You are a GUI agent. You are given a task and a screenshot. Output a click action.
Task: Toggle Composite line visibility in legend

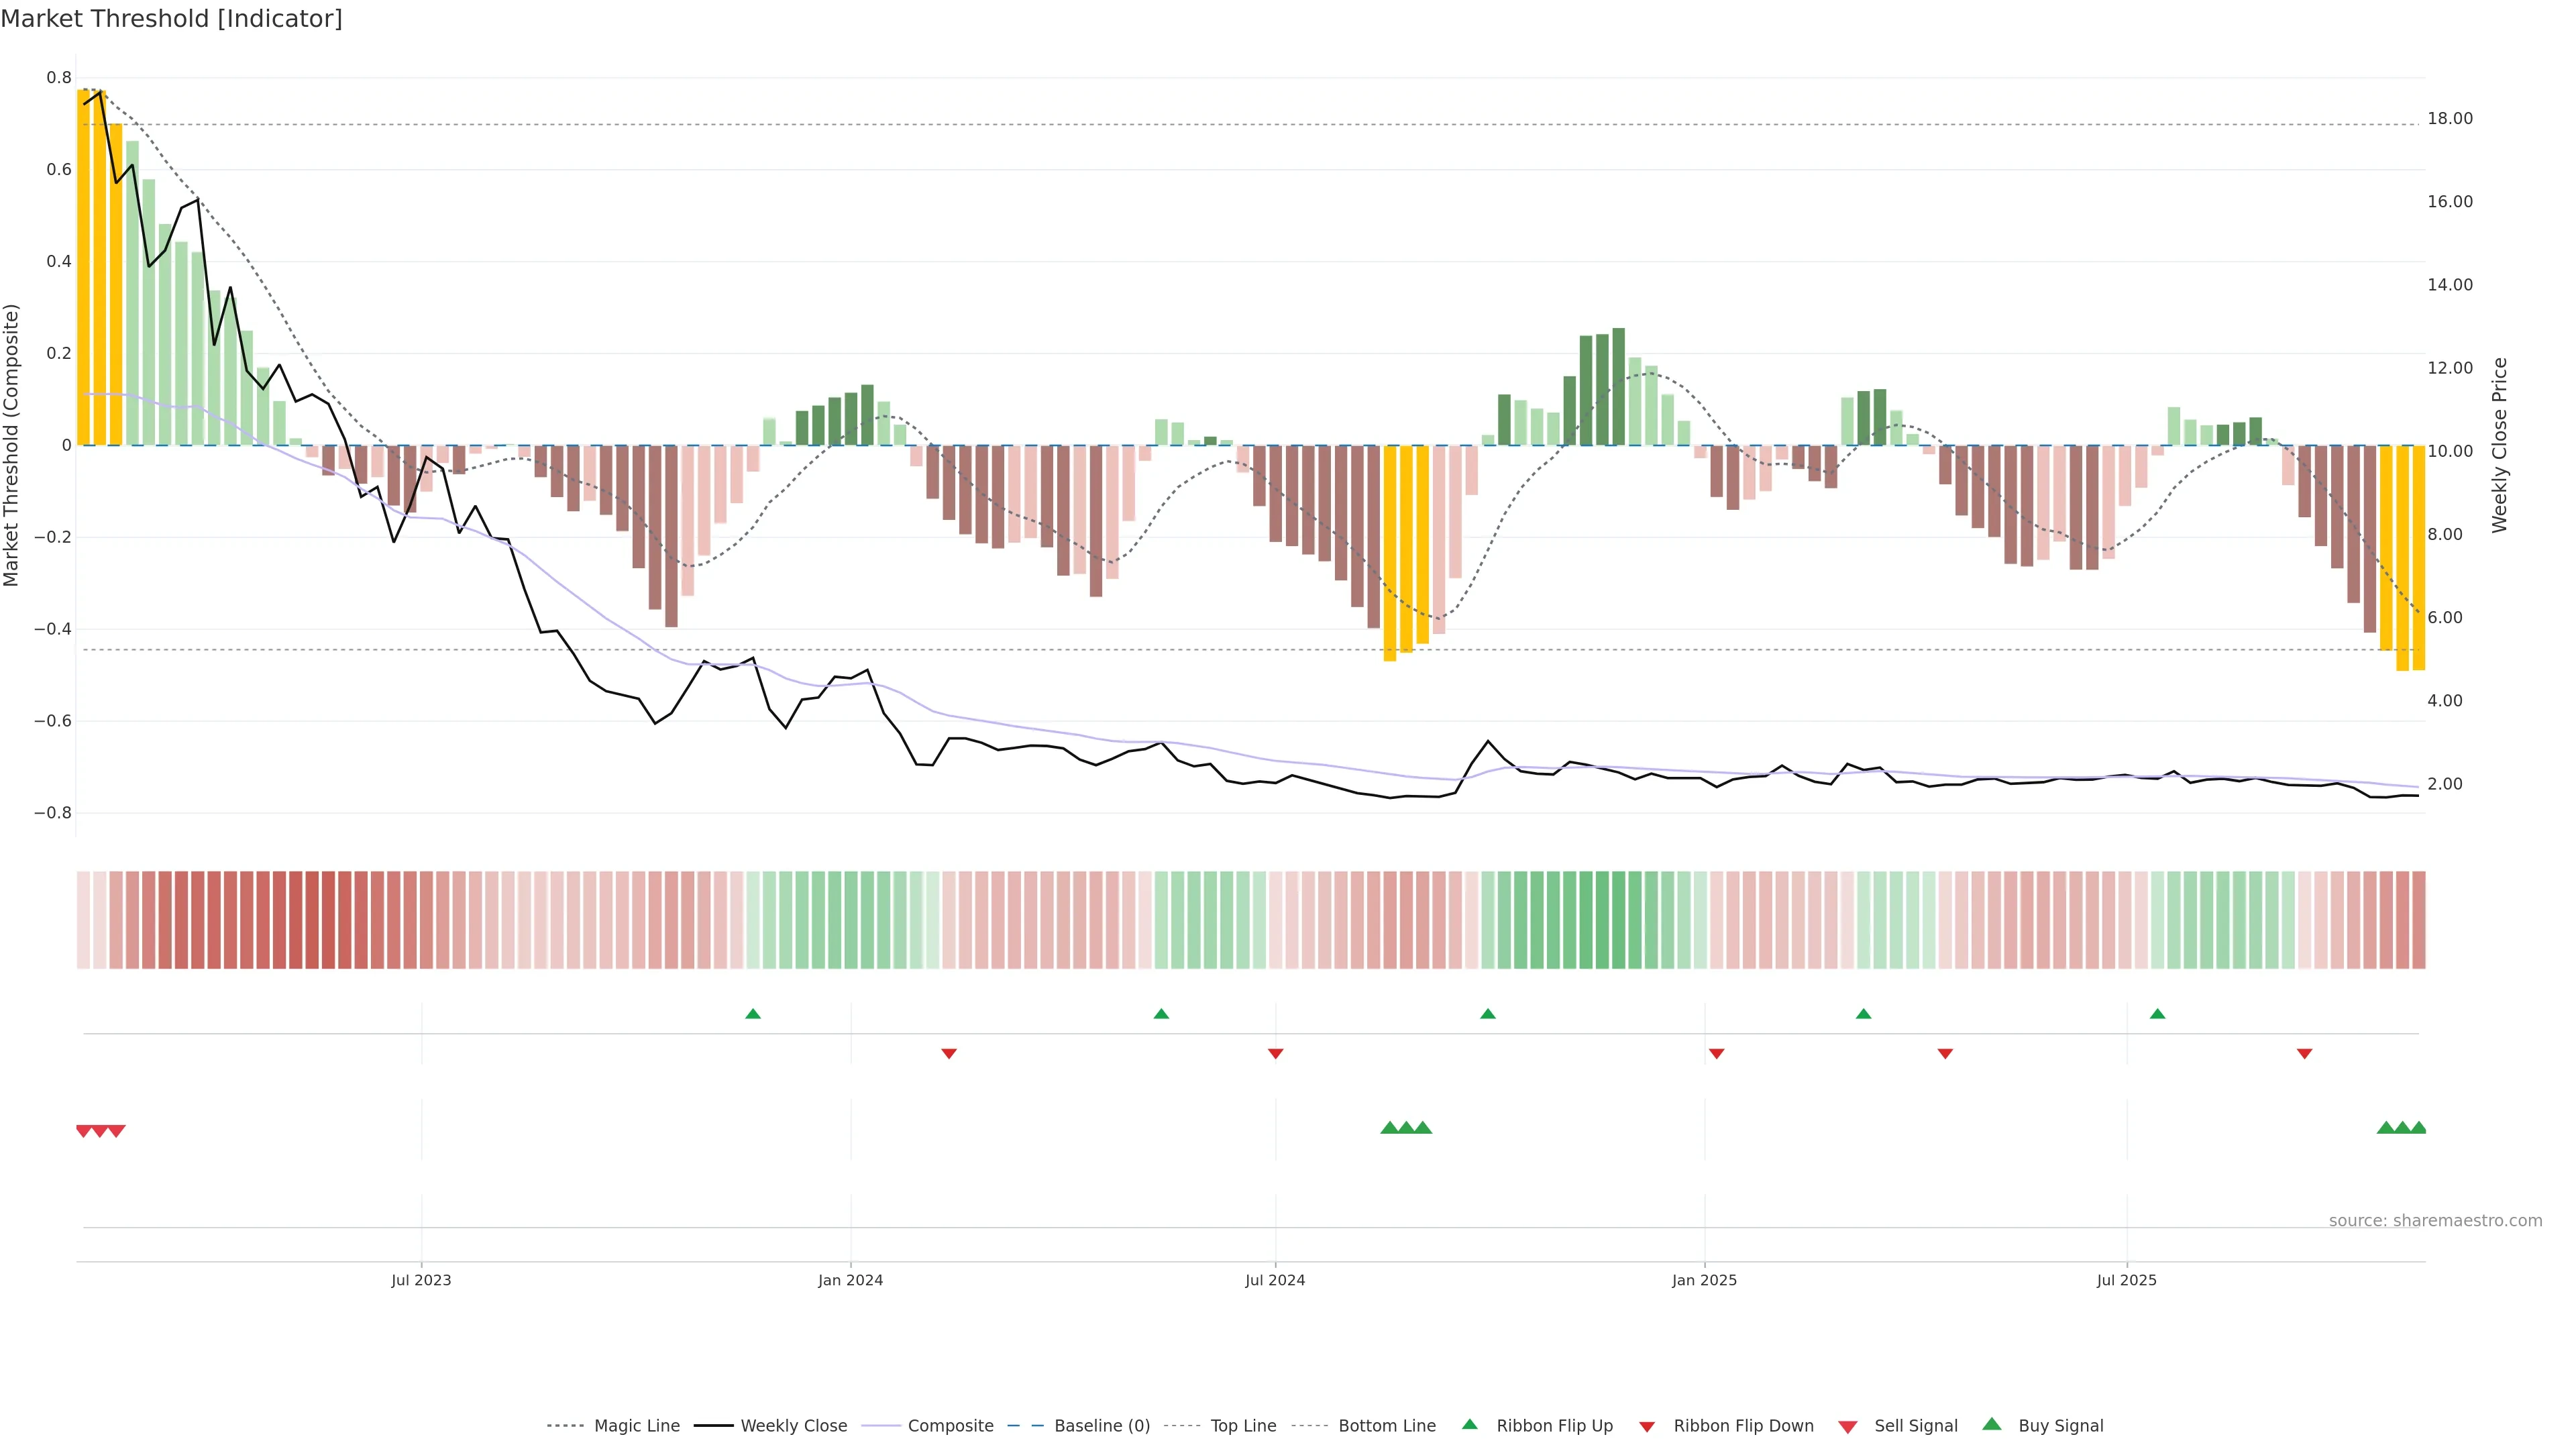[950, 1426]
